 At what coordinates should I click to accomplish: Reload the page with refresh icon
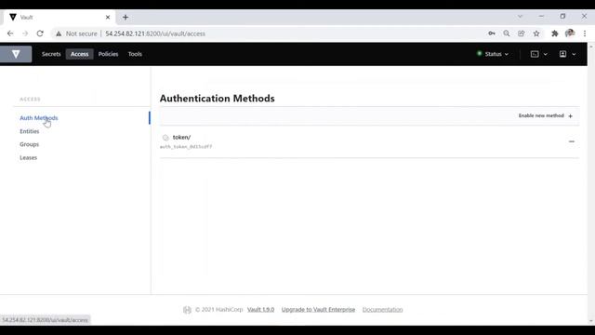(40, 33)
